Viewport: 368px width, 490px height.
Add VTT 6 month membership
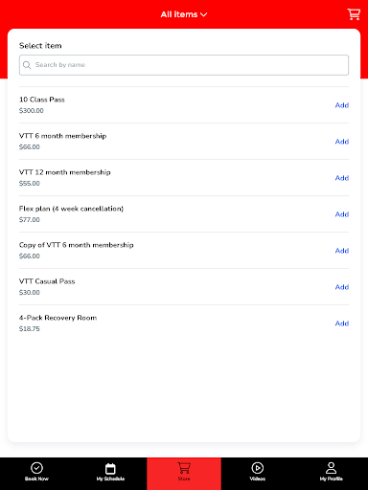[x=342, y=142]
